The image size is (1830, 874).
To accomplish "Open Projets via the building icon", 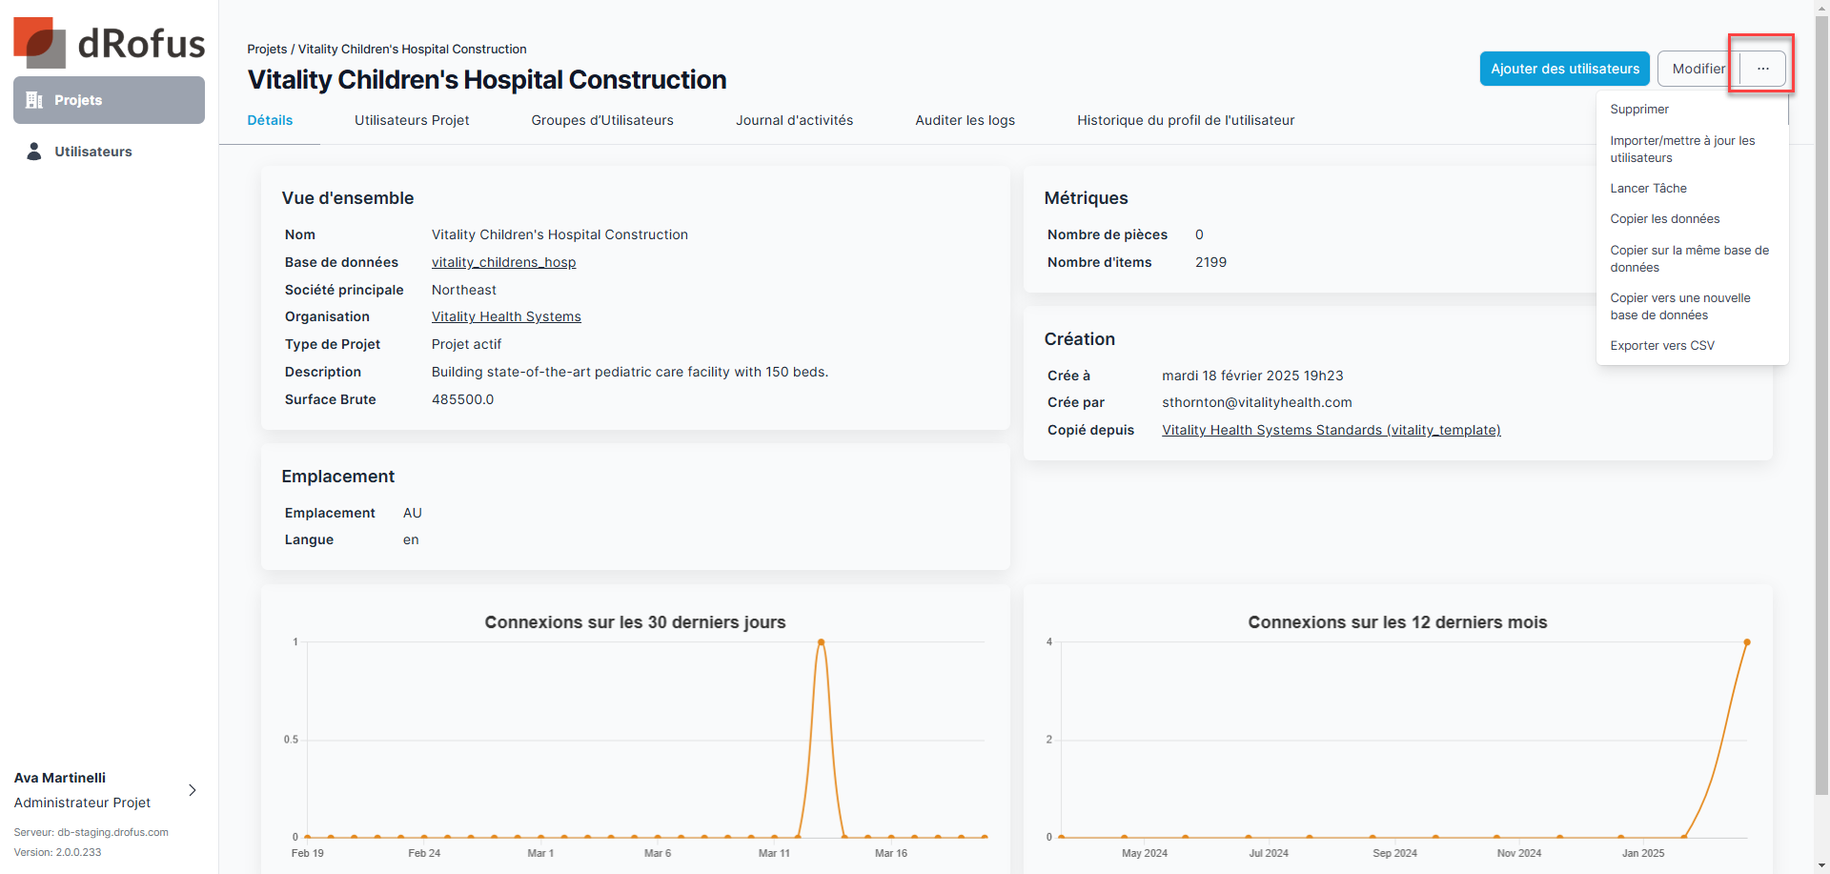I will pos(34,100).
